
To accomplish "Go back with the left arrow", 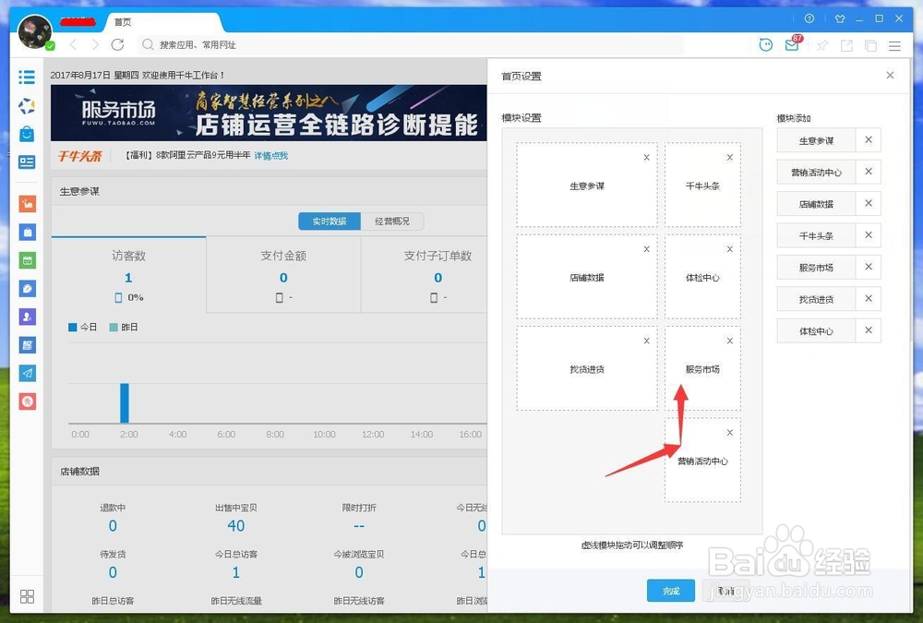I will click(x=74, y=44).
